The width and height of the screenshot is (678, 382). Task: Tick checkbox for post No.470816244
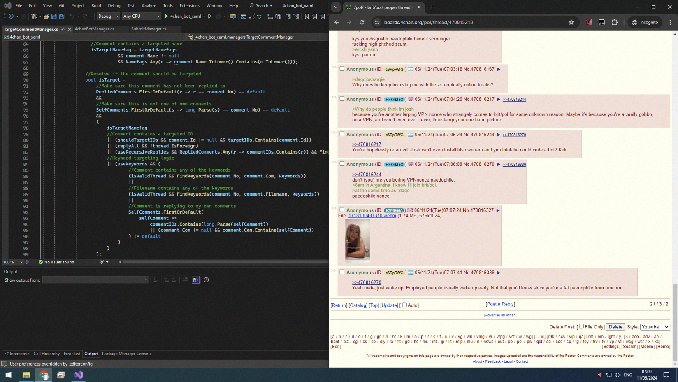tap(342, 134)
